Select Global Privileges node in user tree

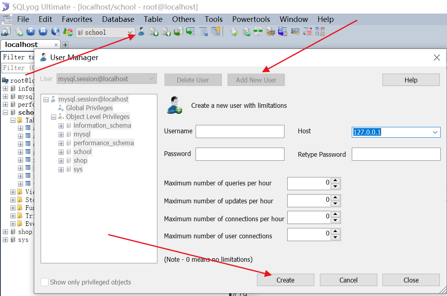pos(89,108)
